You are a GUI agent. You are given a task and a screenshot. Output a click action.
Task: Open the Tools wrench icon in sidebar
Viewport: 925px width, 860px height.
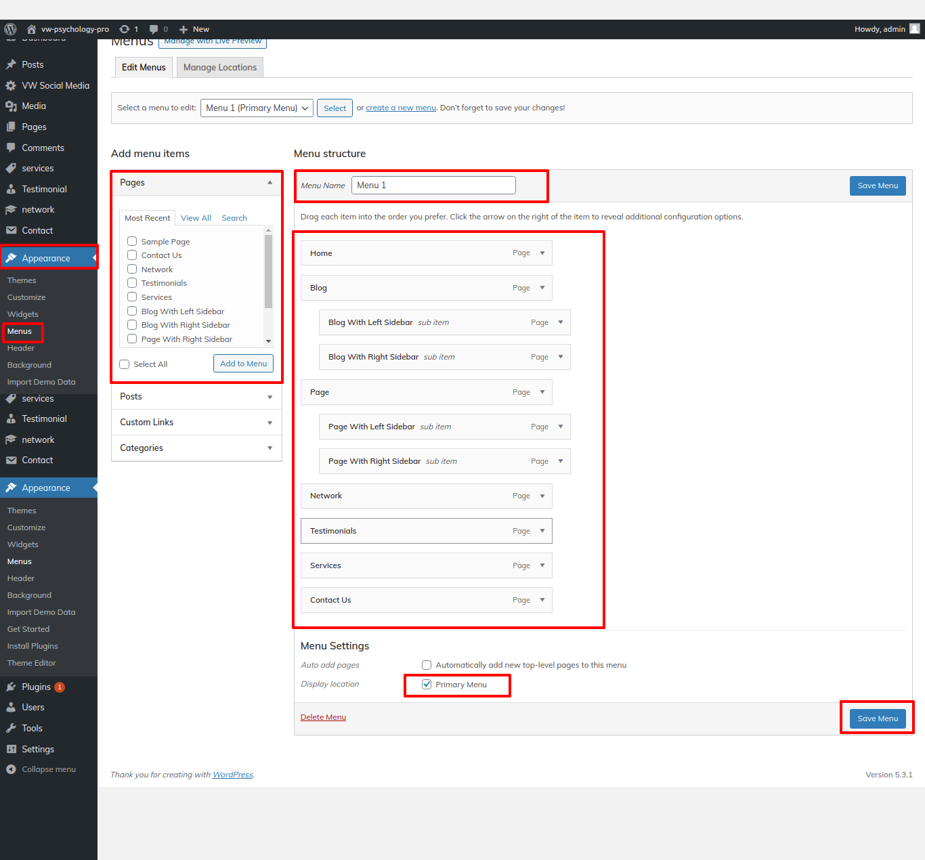11,728
